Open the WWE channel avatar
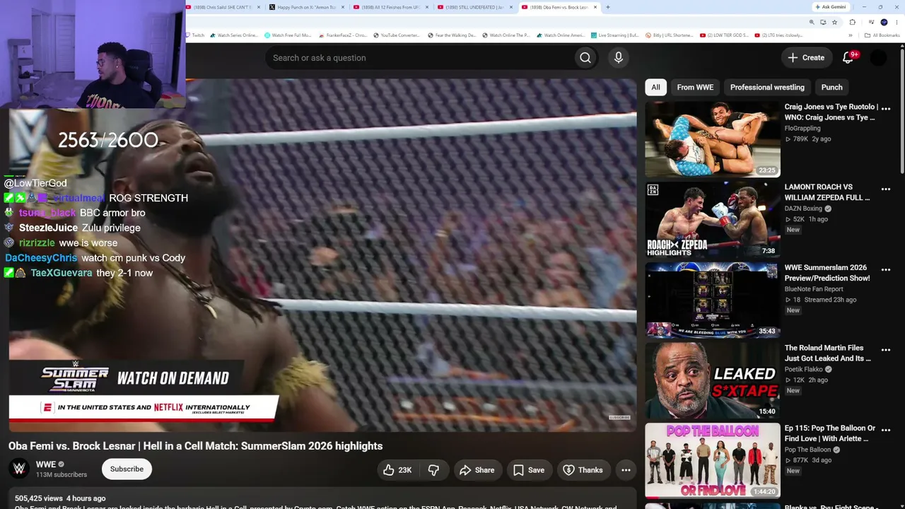 pyautogui.click(x=20, y=469)
